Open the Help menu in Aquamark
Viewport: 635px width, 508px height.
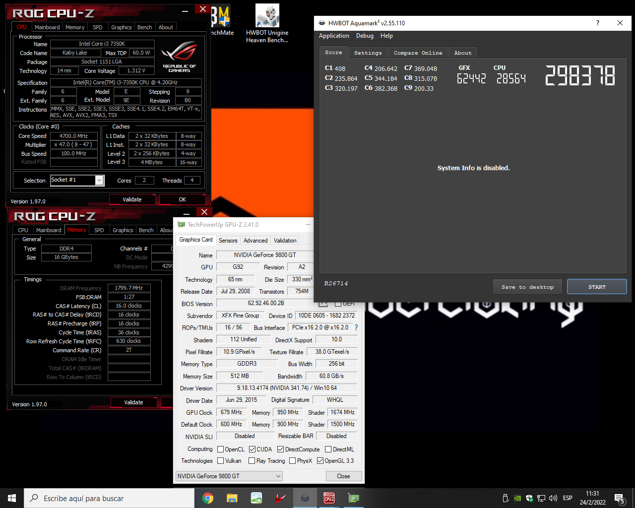click(x=386, y=36)
